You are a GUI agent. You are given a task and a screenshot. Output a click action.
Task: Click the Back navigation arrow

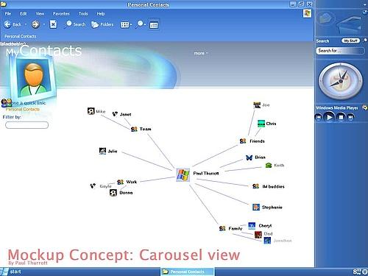(7, 24)
